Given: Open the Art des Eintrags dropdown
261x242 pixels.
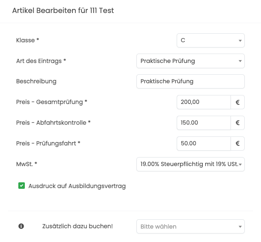Looking at the screenshot, I should point(191,61).
